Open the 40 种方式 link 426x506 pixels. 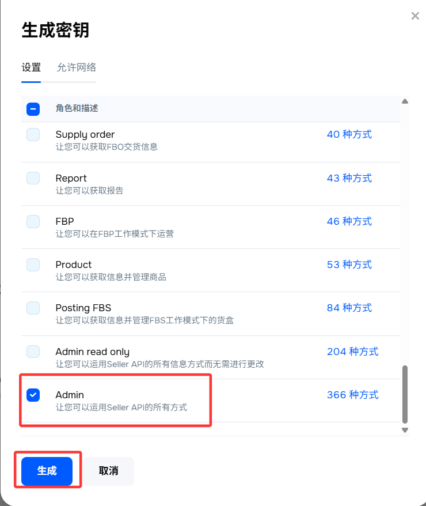pos(349,134)
